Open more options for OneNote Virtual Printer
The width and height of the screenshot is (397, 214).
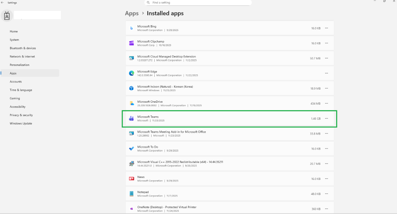[326, 209]
